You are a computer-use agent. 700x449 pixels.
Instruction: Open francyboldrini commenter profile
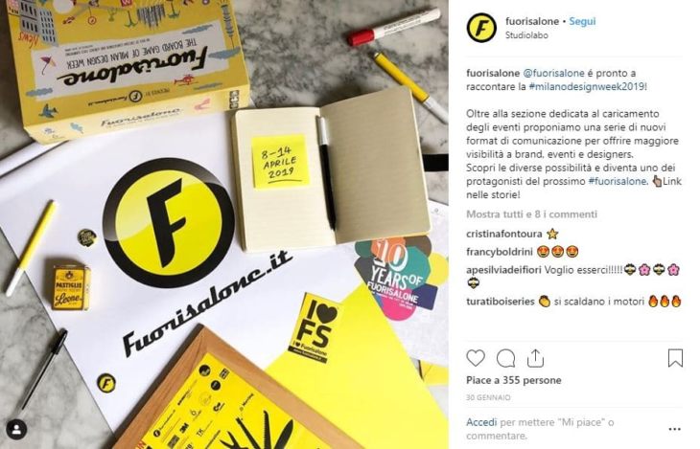click(x=500, y=252)
